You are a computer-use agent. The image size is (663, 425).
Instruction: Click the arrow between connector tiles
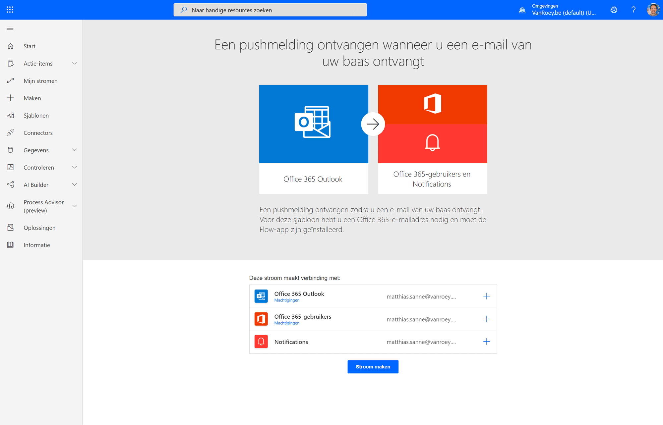pyautogui.click(x=373, y=124)
